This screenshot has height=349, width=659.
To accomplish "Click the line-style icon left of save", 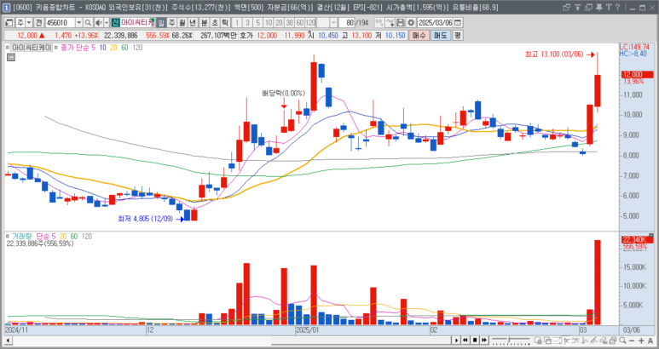I will 390,23.
